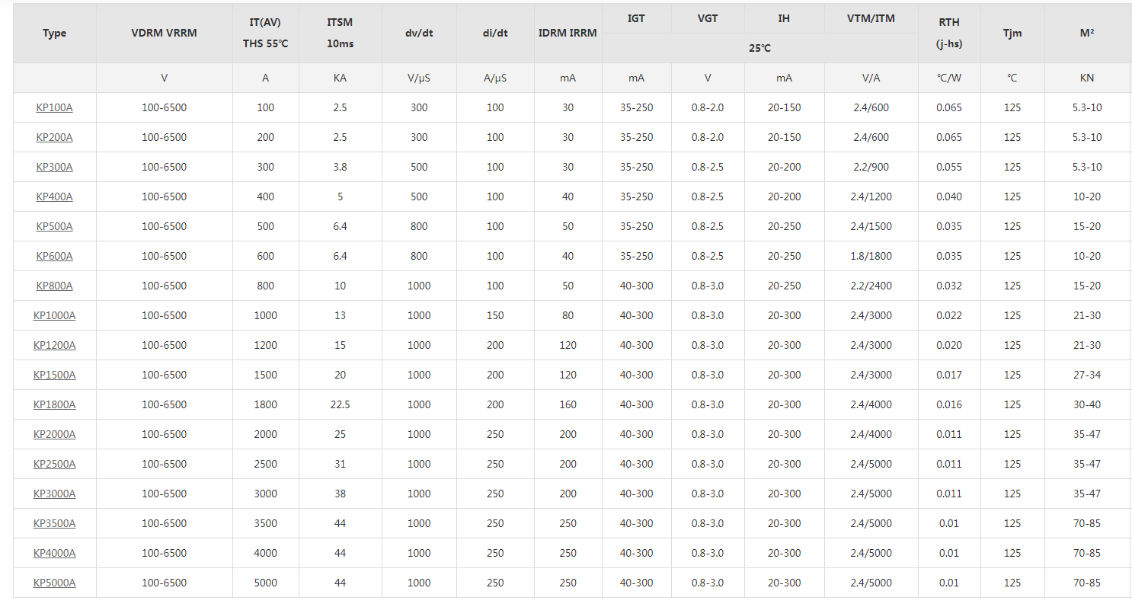The width and height of the screenshot is (1132, 607).
Task: Select the 2.4/1500 value in KP500A row
Action: point(871,226)
